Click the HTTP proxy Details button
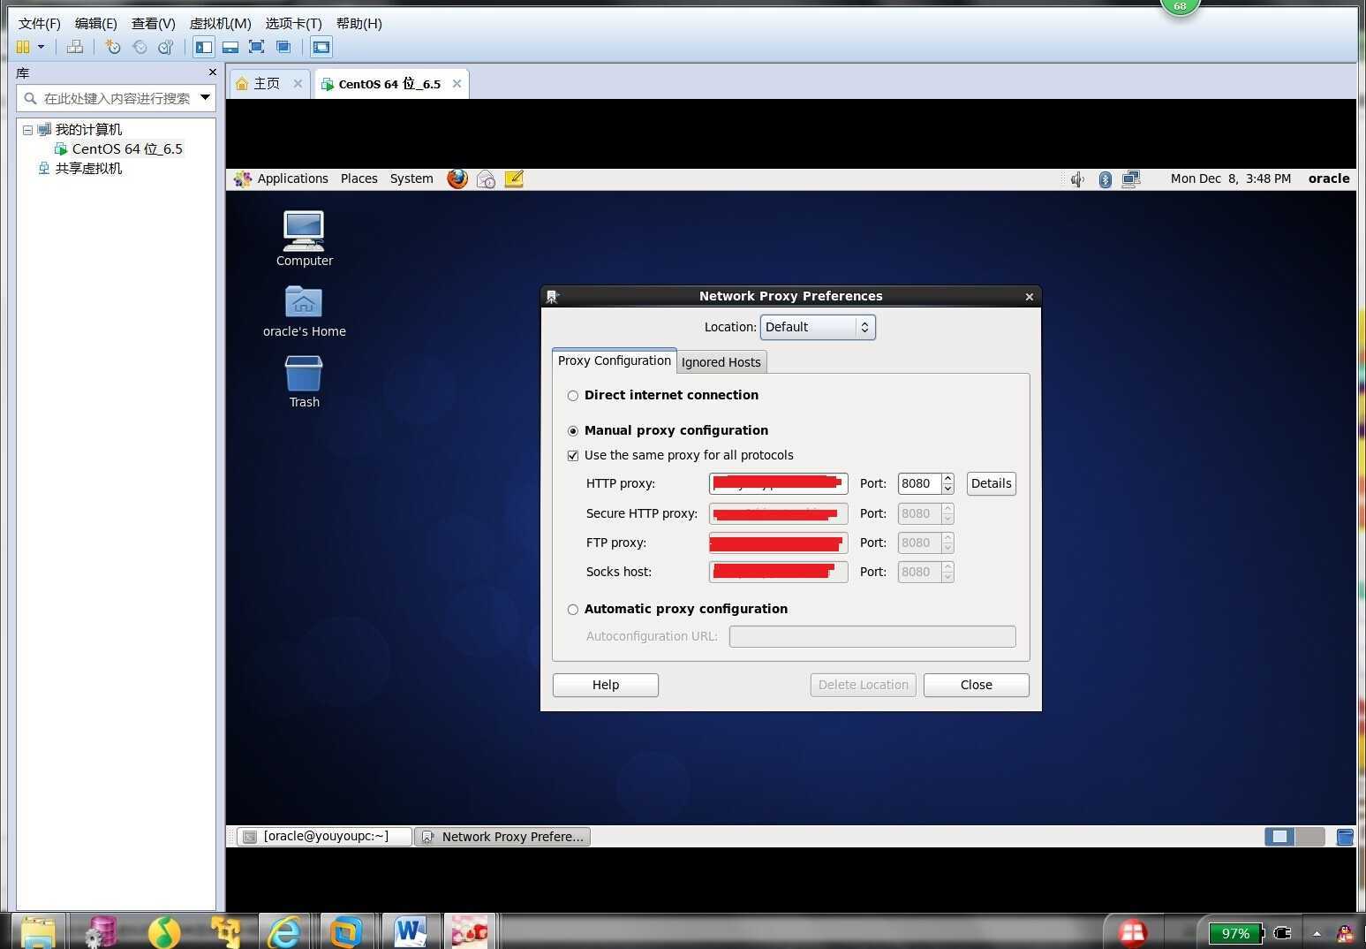Image resolution: width=1366 pixels, height=949 pixels. [991, 483]
